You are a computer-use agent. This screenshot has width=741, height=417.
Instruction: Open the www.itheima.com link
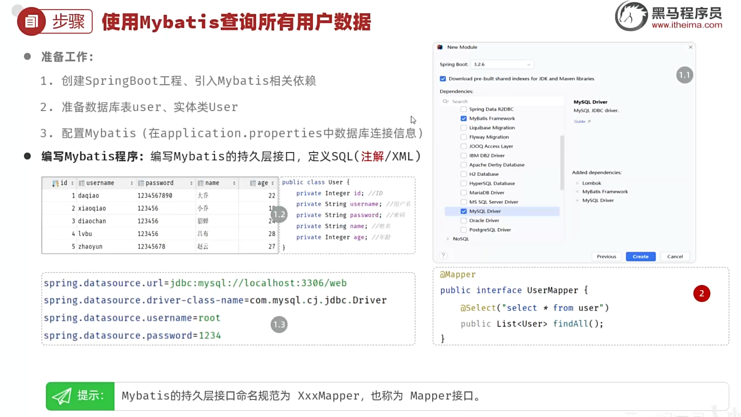pos(687,25)
